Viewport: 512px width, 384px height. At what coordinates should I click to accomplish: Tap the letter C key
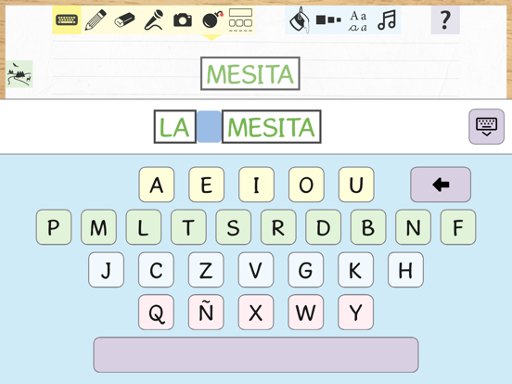[156, 270]
